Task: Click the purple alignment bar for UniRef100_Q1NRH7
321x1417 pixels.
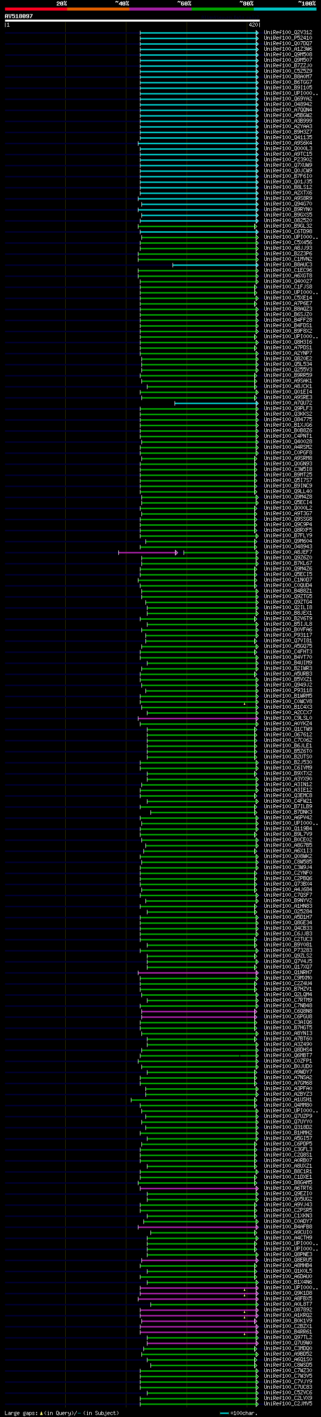Action: 198,972
